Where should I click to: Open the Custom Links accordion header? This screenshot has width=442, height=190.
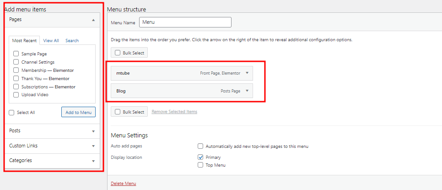tap(52, 146)
